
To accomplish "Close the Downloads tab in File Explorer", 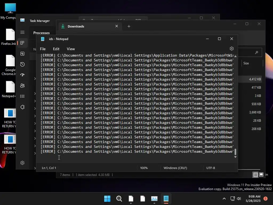I will (x=117, y=26).
